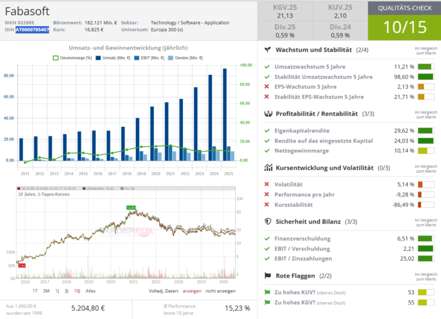The height and width of the screenshot is (319, 441).
Task: Click red X next to Kursstabilität
Action: [x=266, y=204]
